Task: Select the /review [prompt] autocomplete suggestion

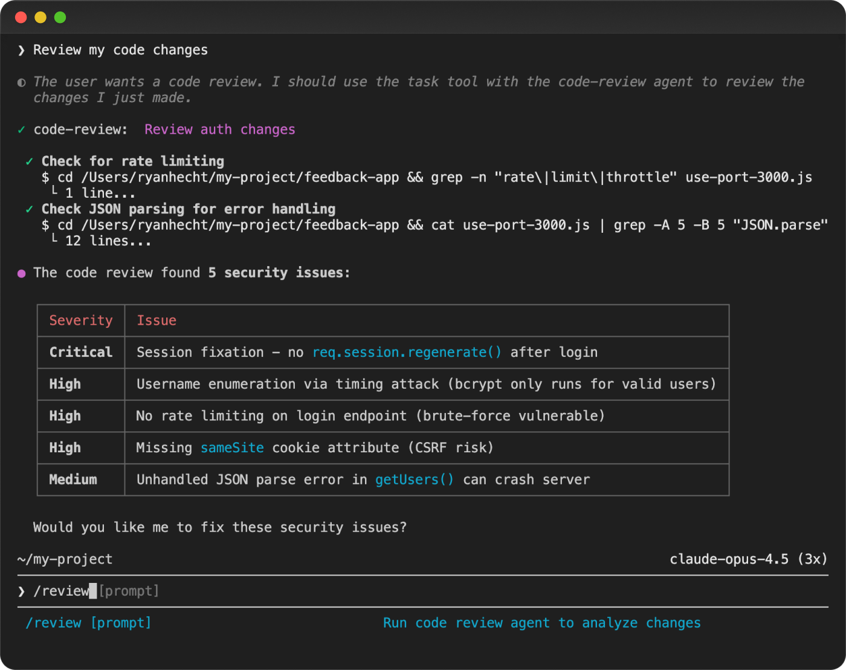Action: pyautogui.click(x=88, y=623)
